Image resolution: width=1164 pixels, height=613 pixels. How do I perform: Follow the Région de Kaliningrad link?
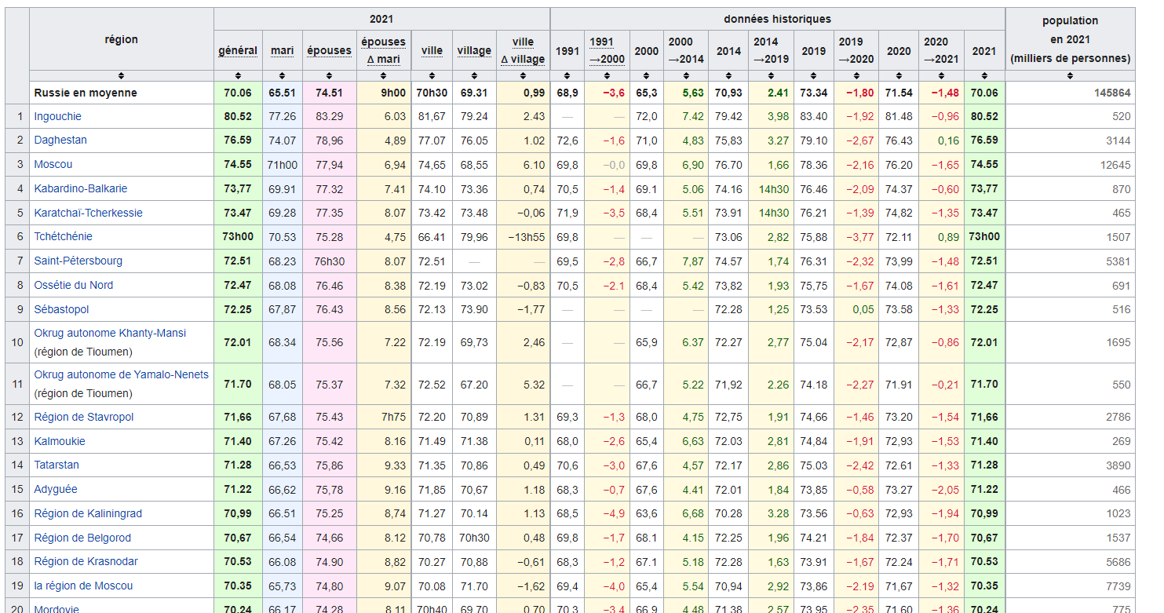tap(88, 514)
